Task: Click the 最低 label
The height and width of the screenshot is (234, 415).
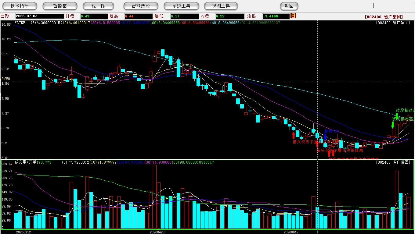Action: (x=159, y=16)
